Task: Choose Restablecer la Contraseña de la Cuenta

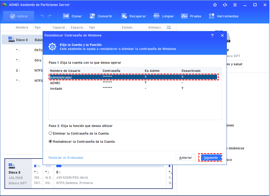Action: click(82, 141)
